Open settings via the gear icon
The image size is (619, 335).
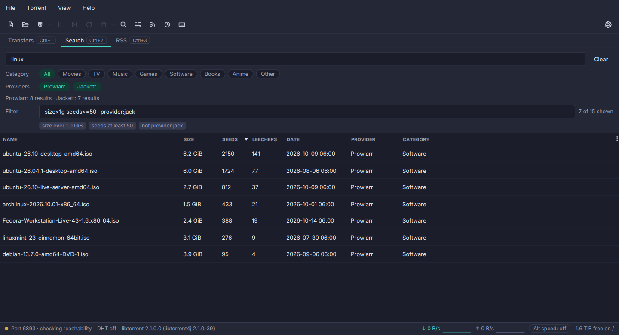coord(608,24)
